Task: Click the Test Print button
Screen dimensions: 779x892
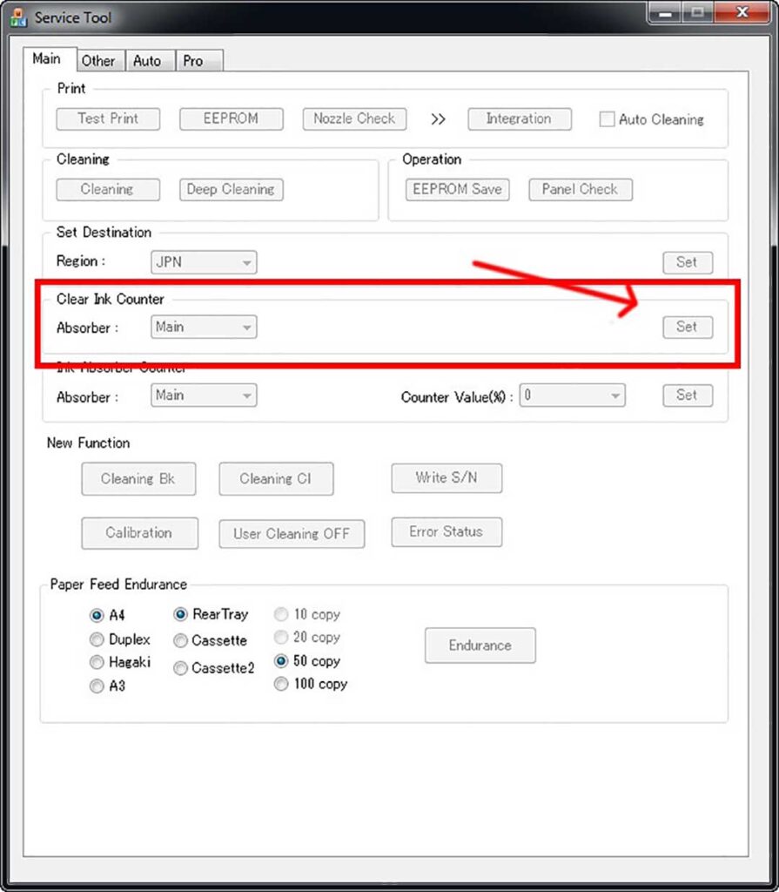Action: [x=108, y=118]
